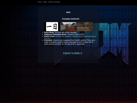
Task: Open the Home navigation link
Action: coord(40,2)
